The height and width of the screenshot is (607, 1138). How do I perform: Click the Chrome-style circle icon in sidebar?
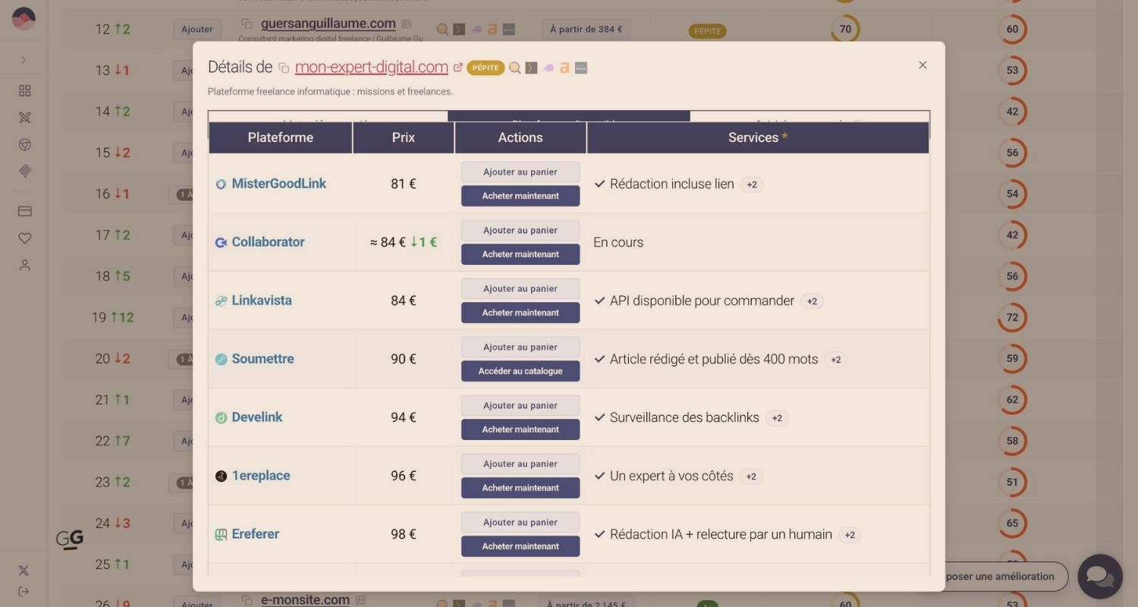click(x=25, y=145)
